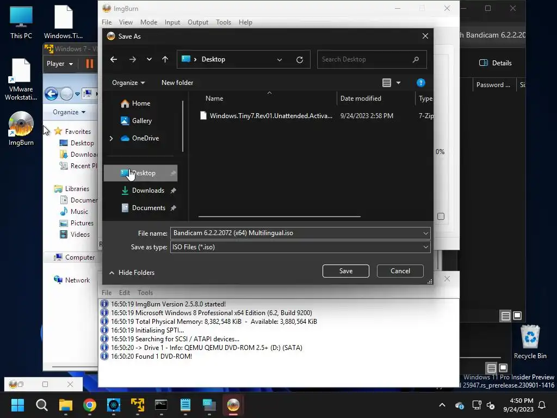This screenshot has height=418, width=557.
Task: Click the File name text box
Action: coord(296,233)
